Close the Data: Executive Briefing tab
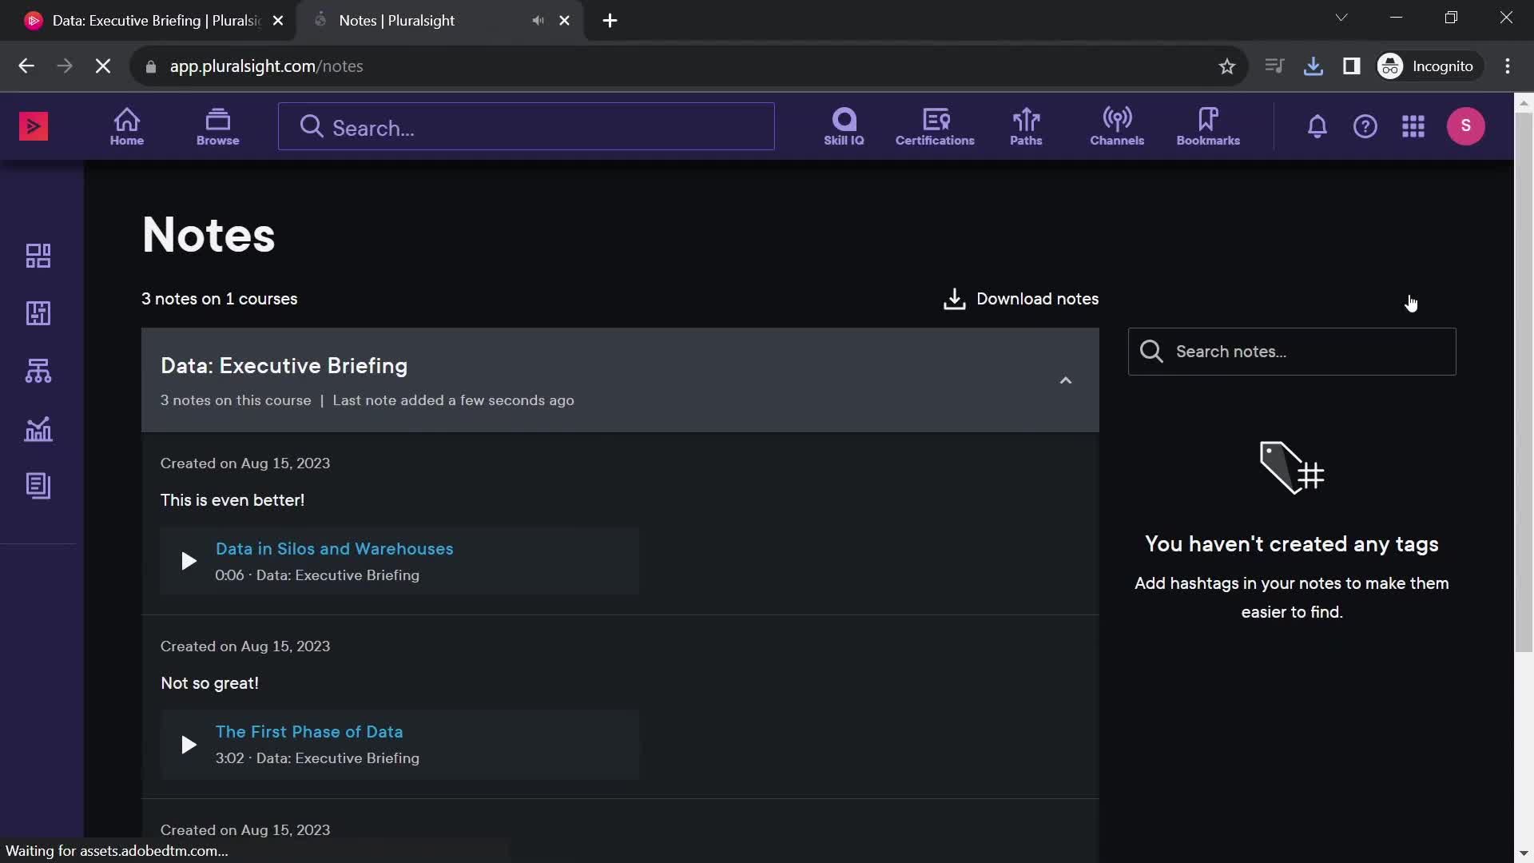The width and height of the screenshot is (1534, 863). pyautogui.click(x=278, y=21)
